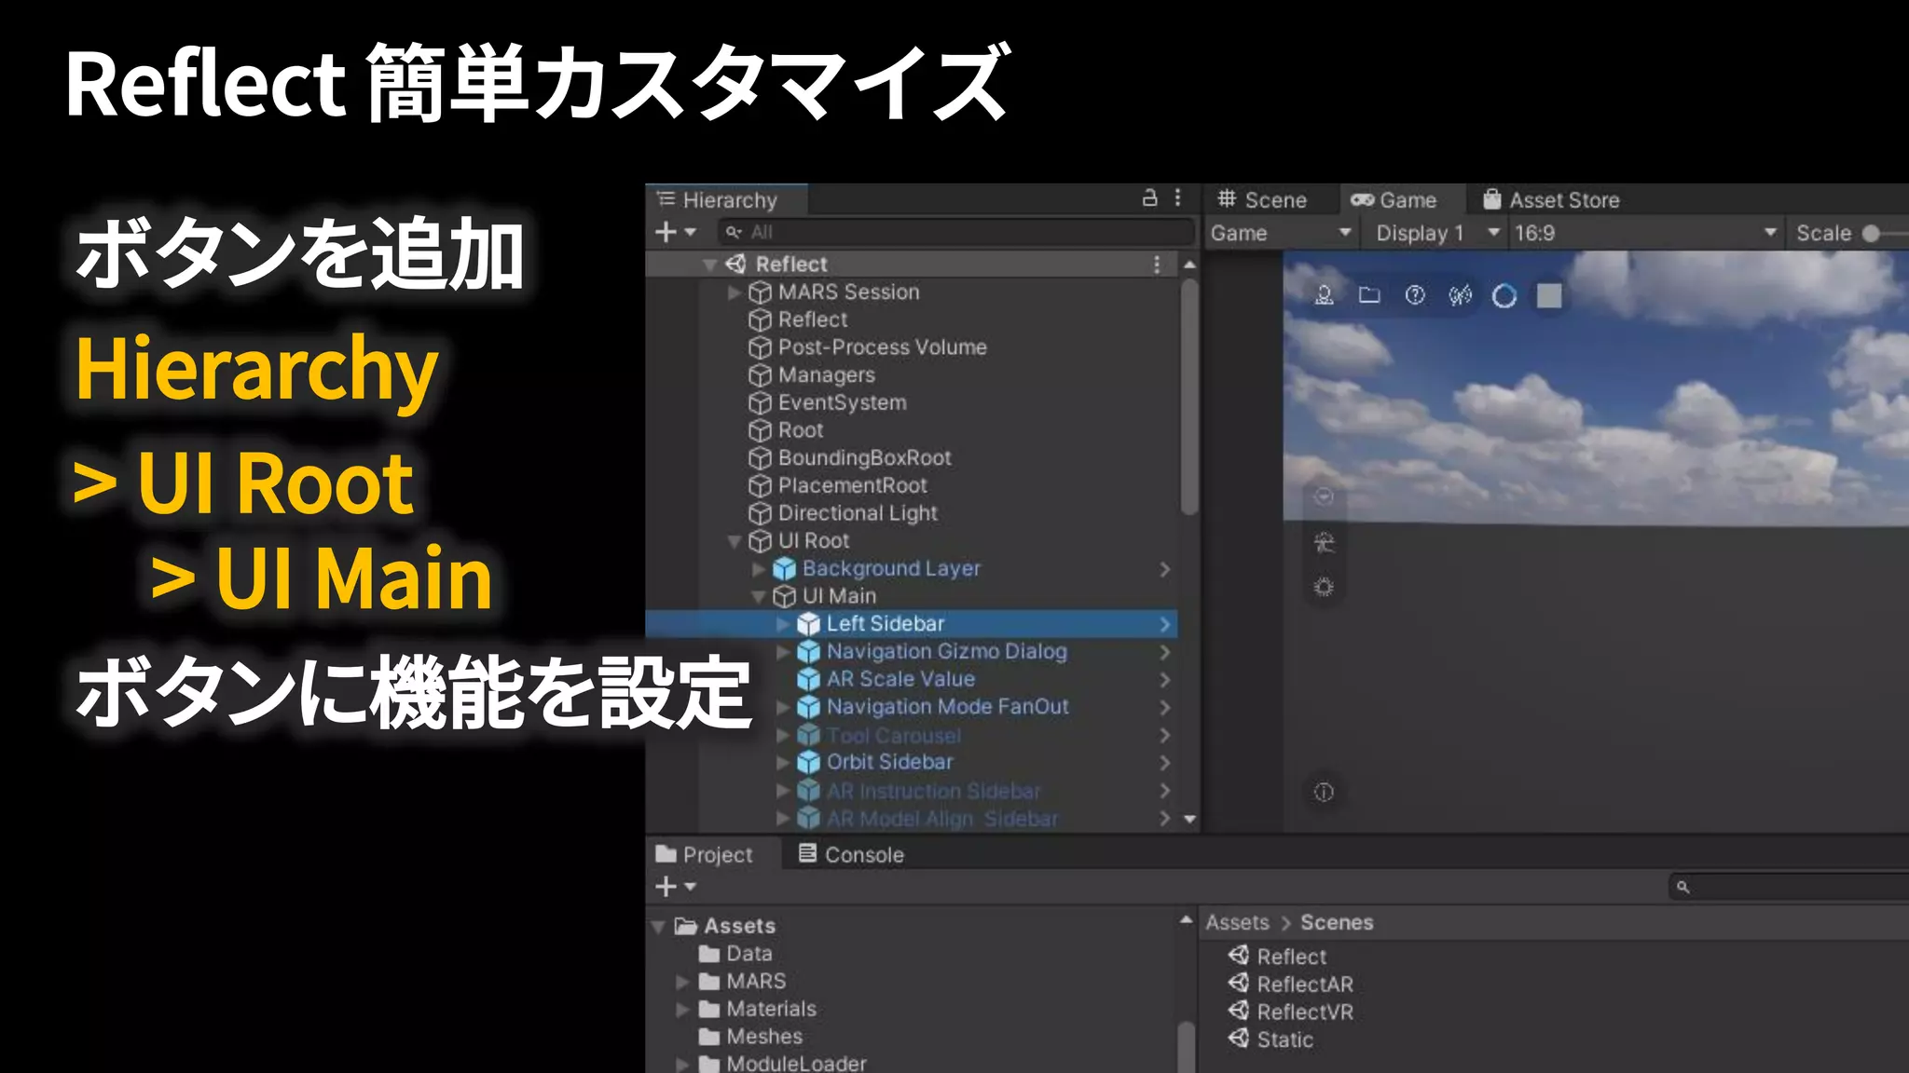
Task: Click the Hierarchy vertical scrollbar
Action: pyautogui.click(x=1189, y=397)
